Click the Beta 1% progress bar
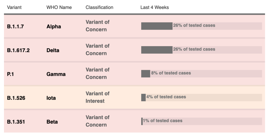This screenshot has width=270, height=135. [x=202, y=121]
